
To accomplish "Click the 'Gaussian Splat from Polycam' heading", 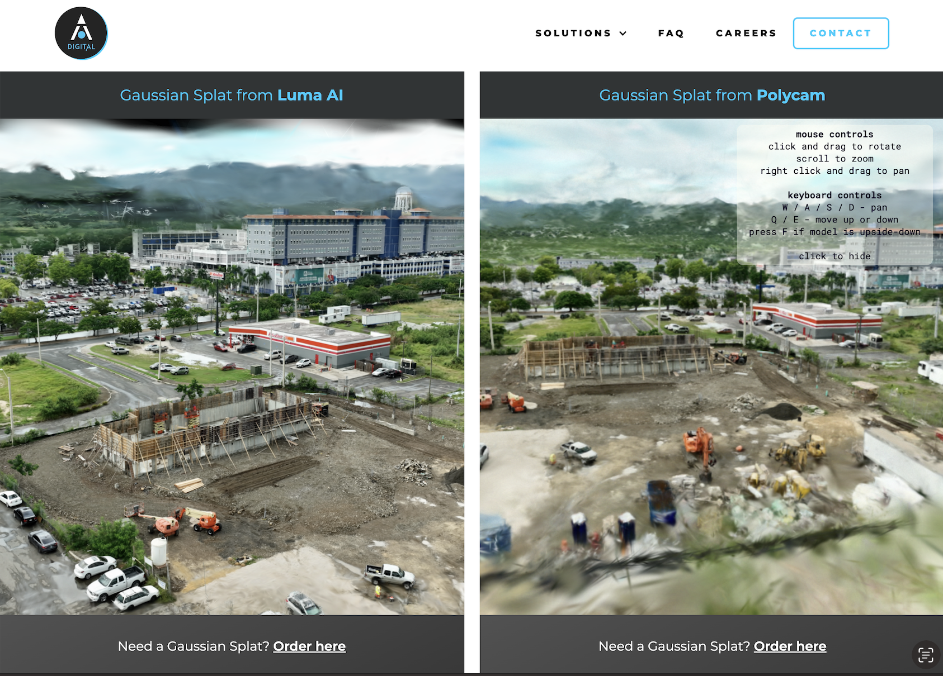I will (x=712, y=95).
